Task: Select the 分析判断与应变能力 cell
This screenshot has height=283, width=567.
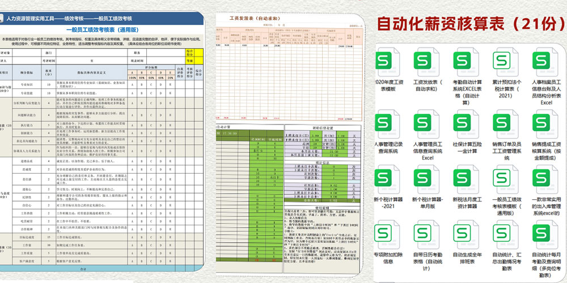Action: [x=27, y=103]
